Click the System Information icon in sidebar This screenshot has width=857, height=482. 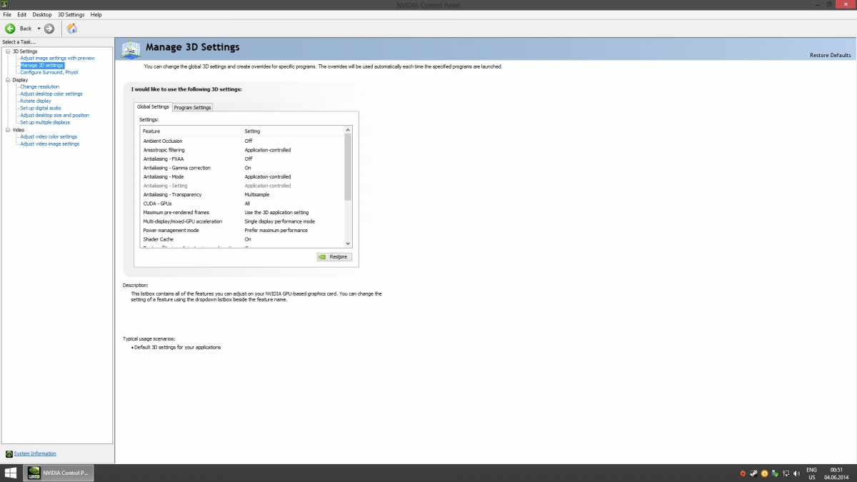pos(9,453)
